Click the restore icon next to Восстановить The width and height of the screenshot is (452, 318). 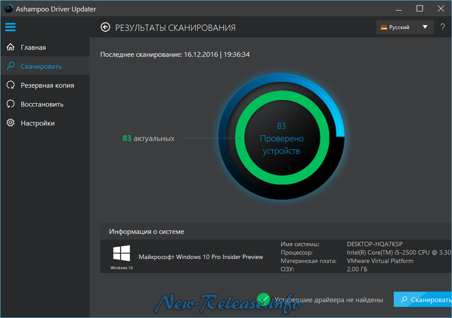pos(11,104)
